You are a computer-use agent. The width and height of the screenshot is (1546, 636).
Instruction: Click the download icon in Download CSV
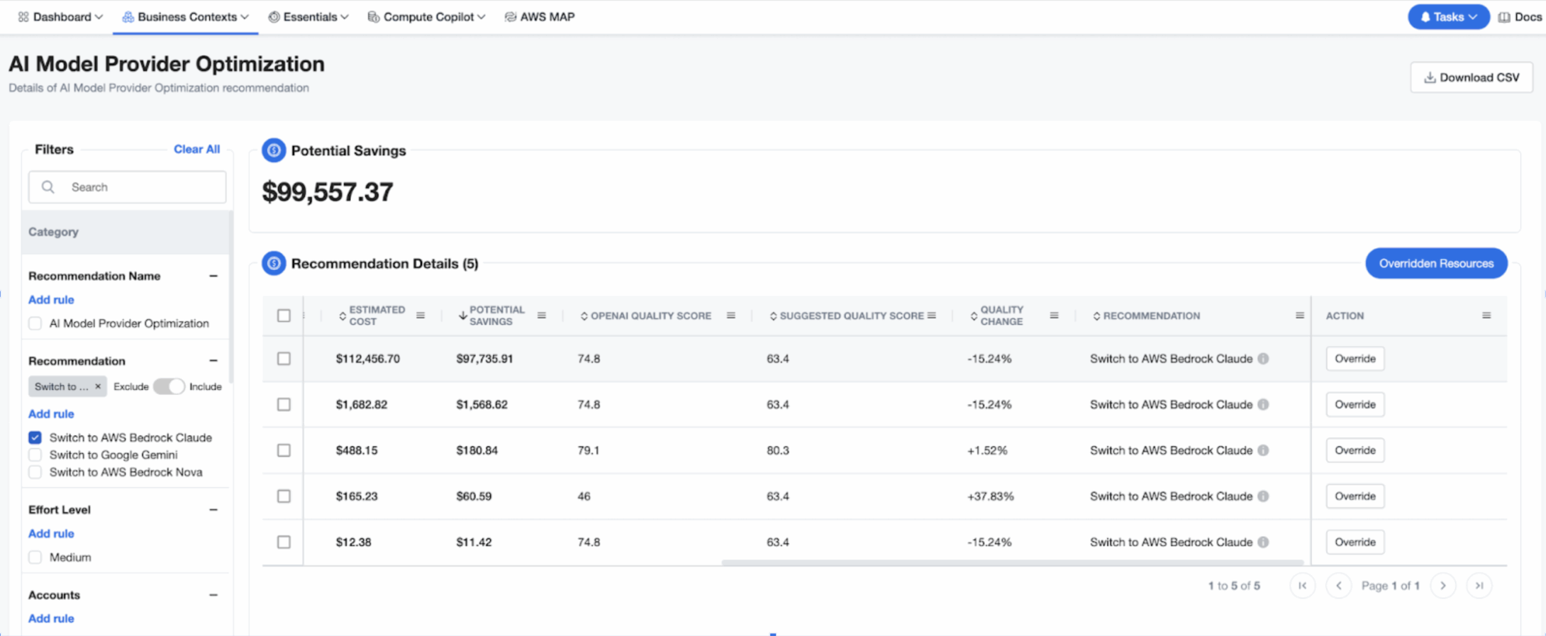click(1430, 77)
